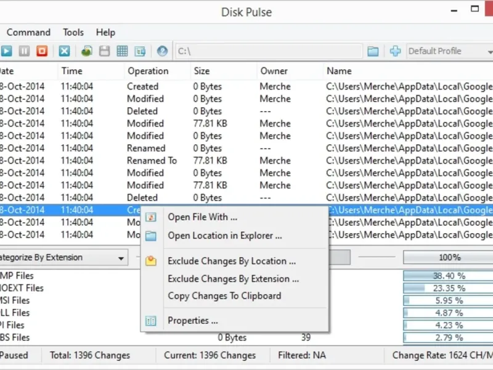Open help via the question mark icon

(x=162, y=51)
